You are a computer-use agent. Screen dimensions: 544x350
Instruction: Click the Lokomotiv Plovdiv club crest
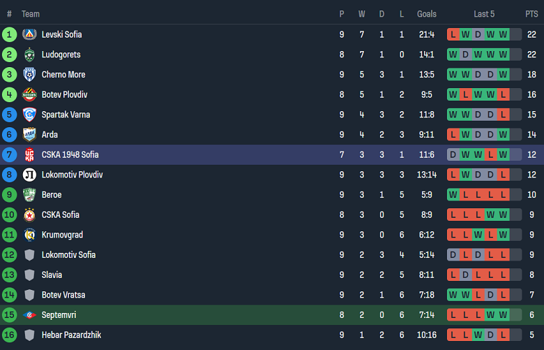(x=29, y=175)
